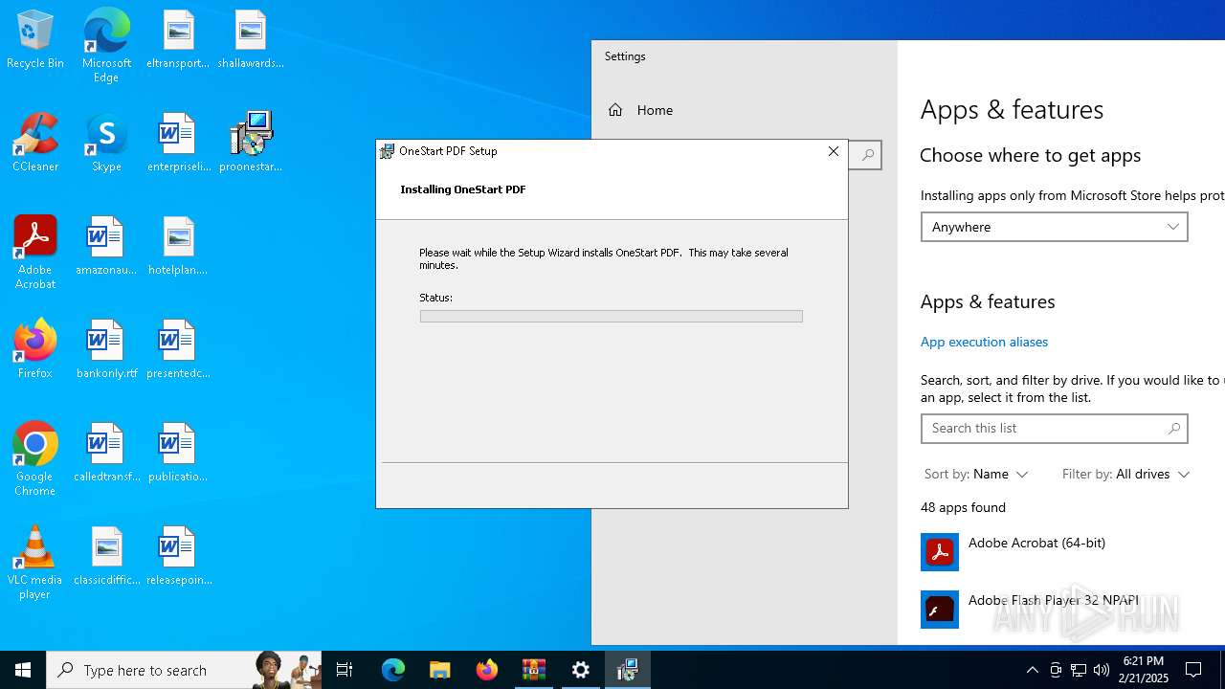Image resolution: width=1225 pixels, height=689 pixels.
Task: Open Google Chrome desktop shortcut
Action: [x=35, y=459]
